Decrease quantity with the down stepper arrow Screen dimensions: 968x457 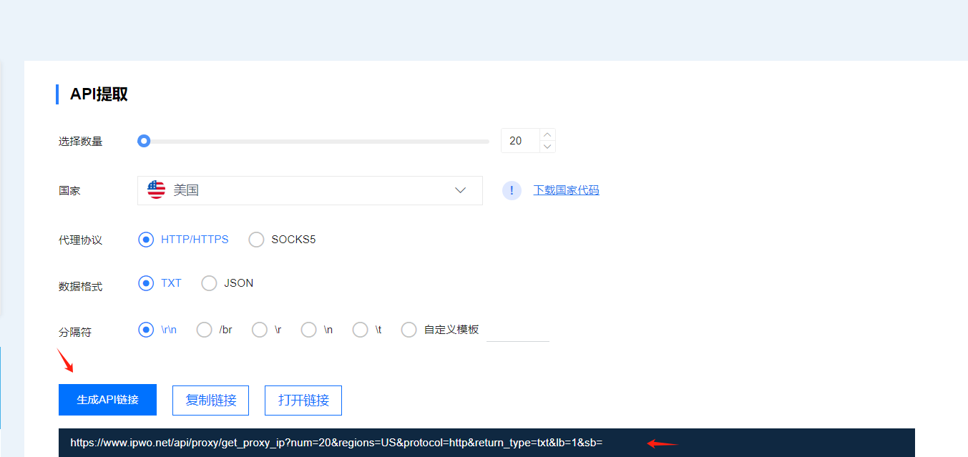(547, 147)
